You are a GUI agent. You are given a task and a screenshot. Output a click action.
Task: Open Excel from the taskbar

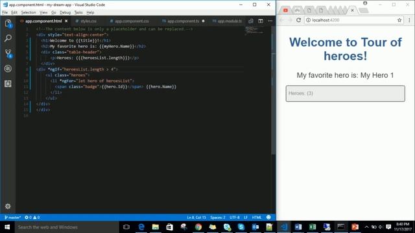pos(313,227)
